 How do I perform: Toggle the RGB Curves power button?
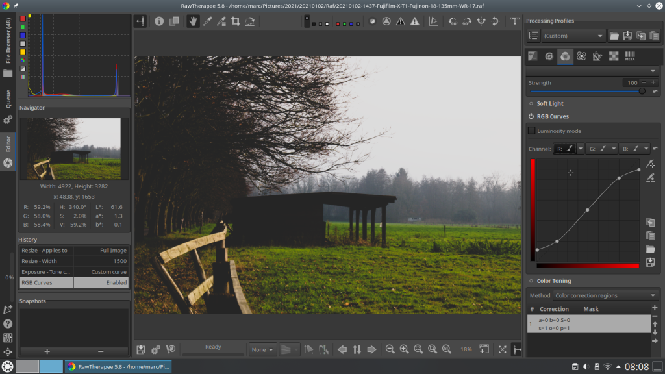click(x=531, y=116)
